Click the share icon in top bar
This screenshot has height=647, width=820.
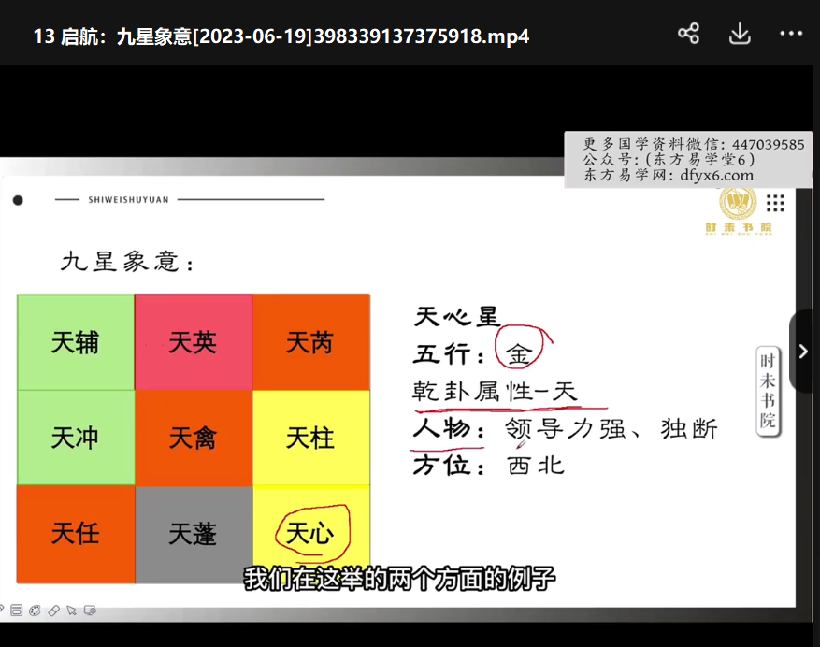(688, 35)
